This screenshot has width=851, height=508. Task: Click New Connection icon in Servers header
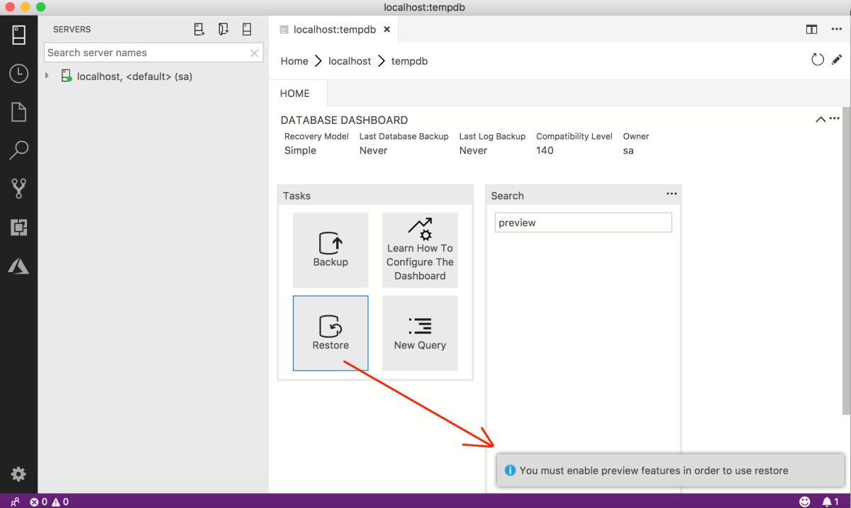click(199, 29)
